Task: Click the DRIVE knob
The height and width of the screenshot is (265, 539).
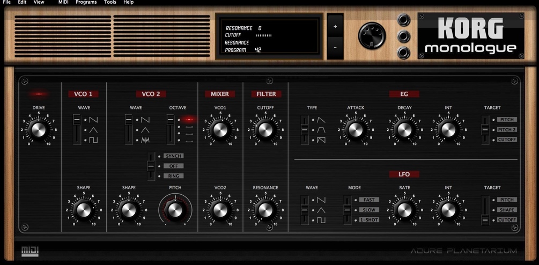Action: 39,130
